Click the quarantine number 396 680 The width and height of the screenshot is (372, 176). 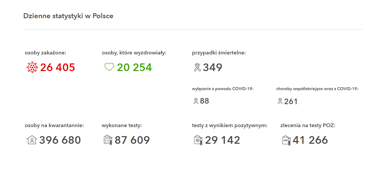pos(60,140)
